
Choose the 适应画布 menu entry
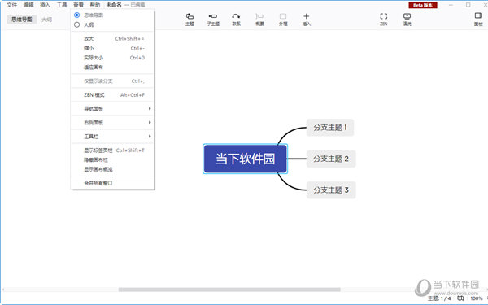[112, 68]
